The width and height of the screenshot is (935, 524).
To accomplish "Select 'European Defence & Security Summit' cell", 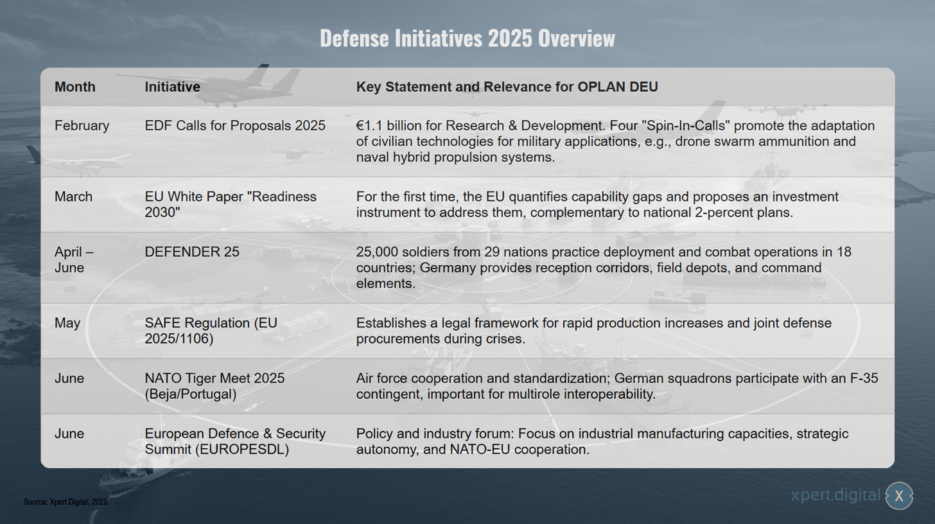I will [235, 442].
